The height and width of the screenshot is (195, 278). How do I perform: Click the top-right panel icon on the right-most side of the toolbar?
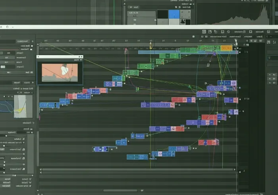268,31
